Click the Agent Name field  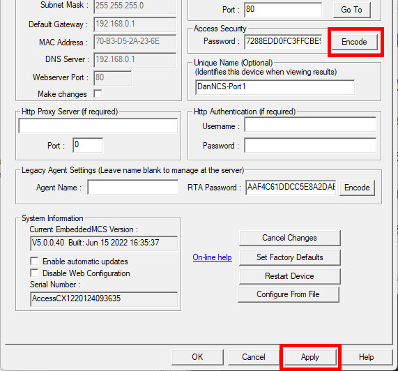(x=132, y=187)
